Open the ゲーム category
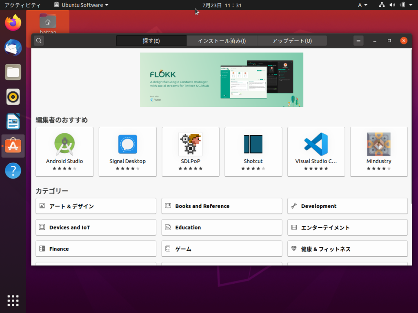The image size is (418, 313). 222,249
